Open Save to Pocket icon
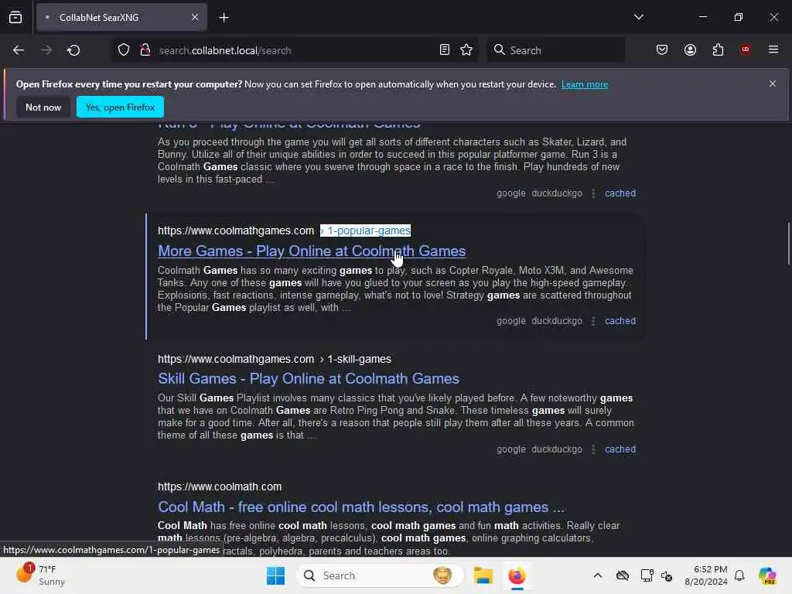 662,50
